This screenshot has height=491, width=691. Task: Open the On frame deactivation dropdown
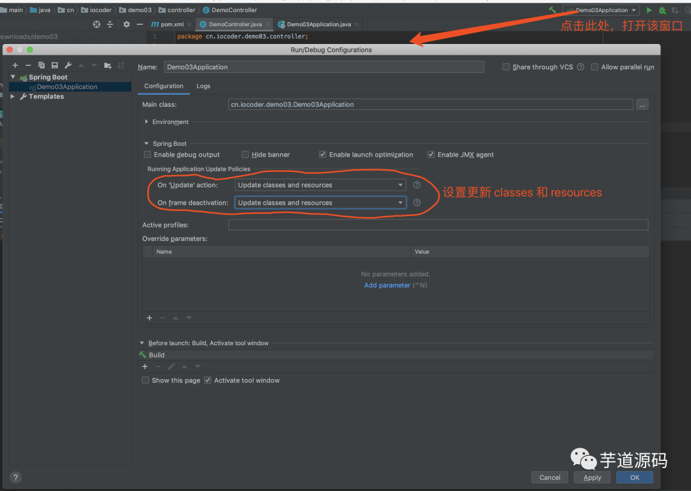coord(320,203)
